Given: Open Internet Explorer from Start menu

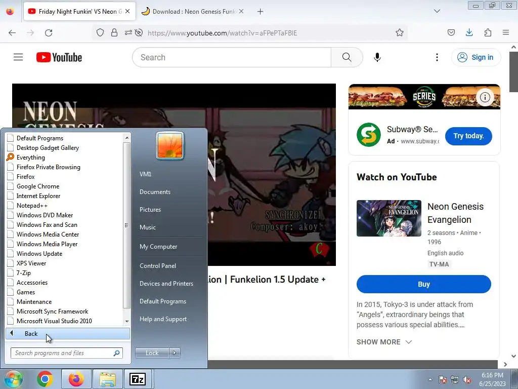Looking at the screenshot, I should coord(38,196).
